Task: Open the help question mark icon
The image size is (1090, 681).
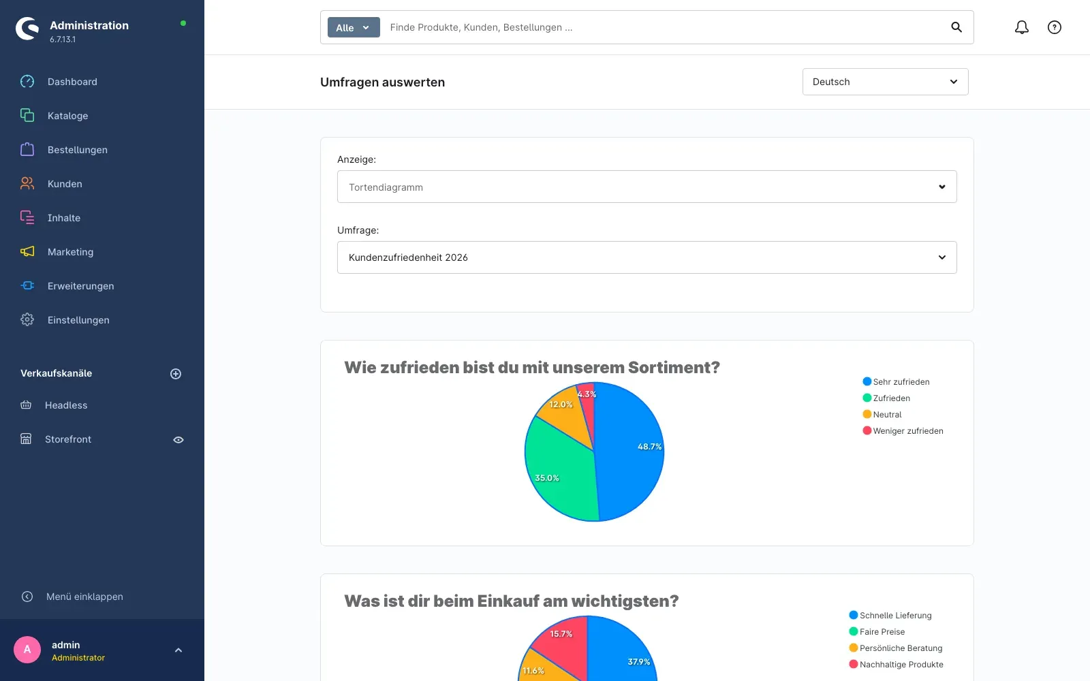Action: coord(1055,27)
